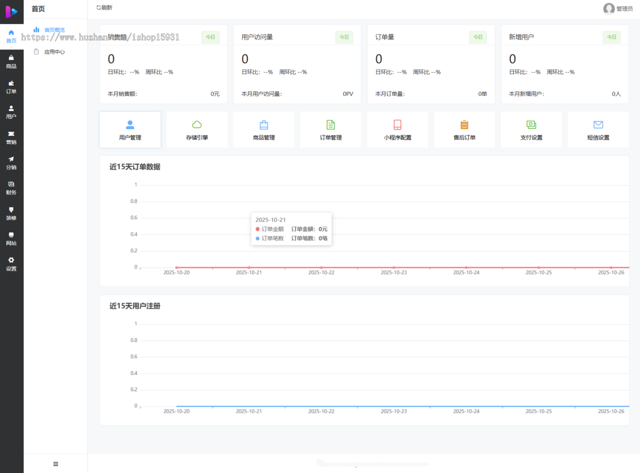Click 2025-10-25 point on order chart
Image resolution: width=640 pixels, height=473 pixels.
[x=539, y=267]
